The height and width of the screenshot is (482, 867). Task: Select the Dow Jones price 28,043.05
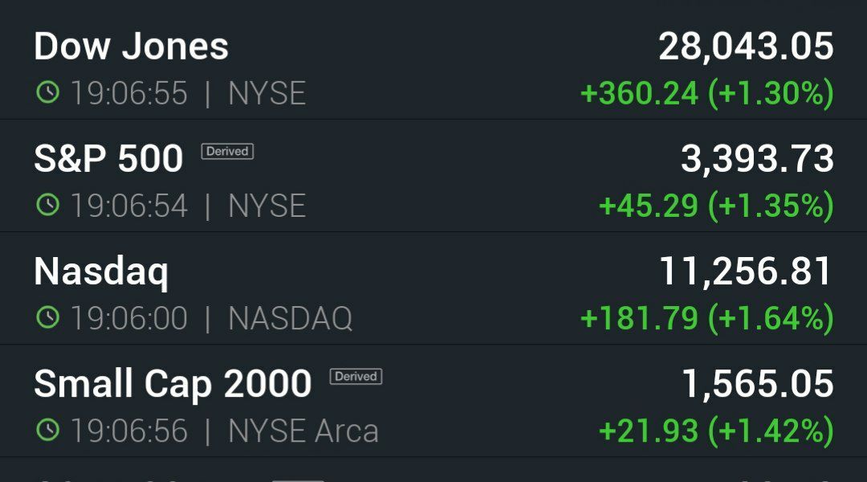[x=746, y=47]
